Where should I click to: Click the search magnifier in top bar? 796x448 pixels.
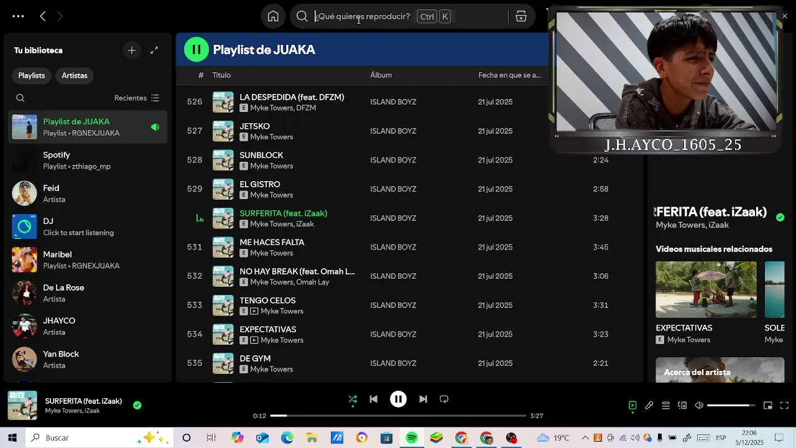point(302,16)
